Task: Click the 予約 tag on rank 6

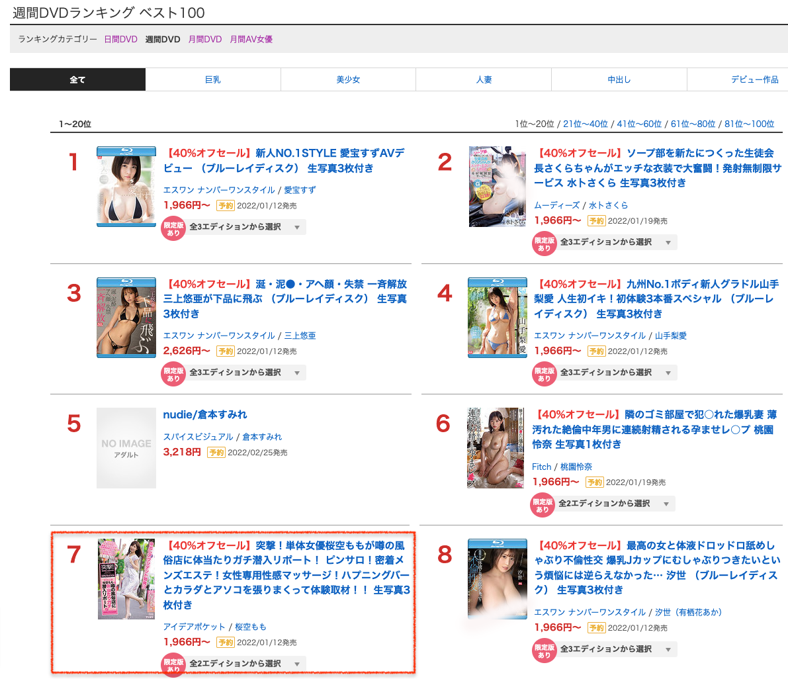Action: coord(595,482)
